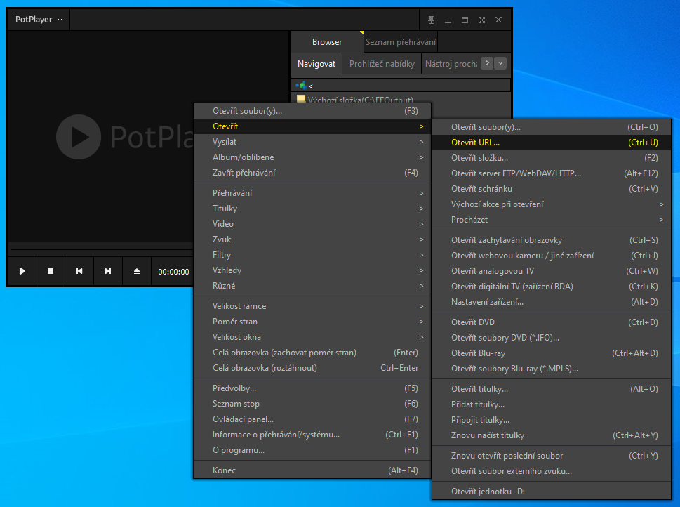Select the Navigovat tab
The height and width of the screenshot is (507, 680).
click(316, 64)
